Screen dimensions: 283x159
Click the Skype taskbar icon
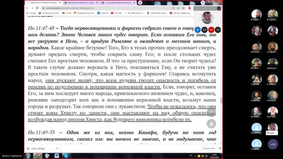66,156
